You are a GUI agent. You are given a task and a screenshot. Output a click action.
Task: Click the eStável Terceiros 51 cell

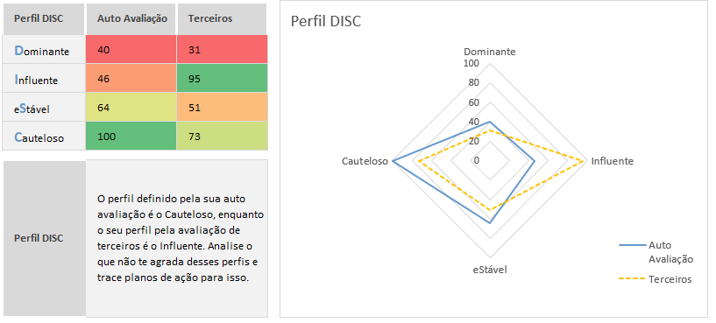[x=223, y=107]
